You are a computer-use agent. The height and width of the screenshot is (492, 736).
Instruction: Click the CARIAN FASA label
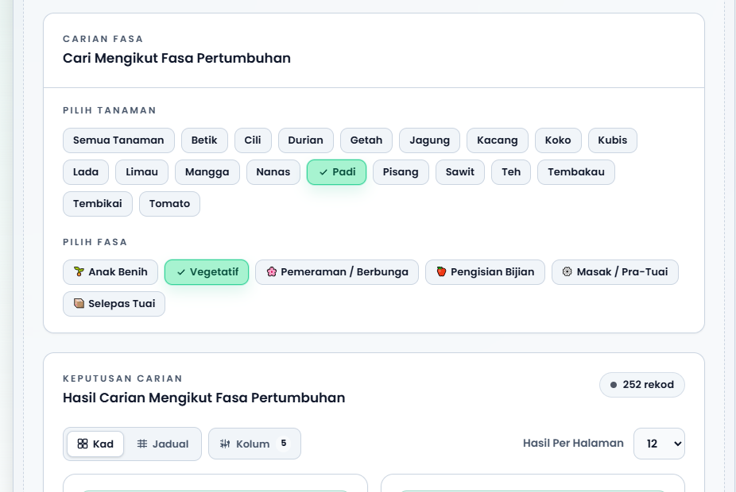click(103, 39)
